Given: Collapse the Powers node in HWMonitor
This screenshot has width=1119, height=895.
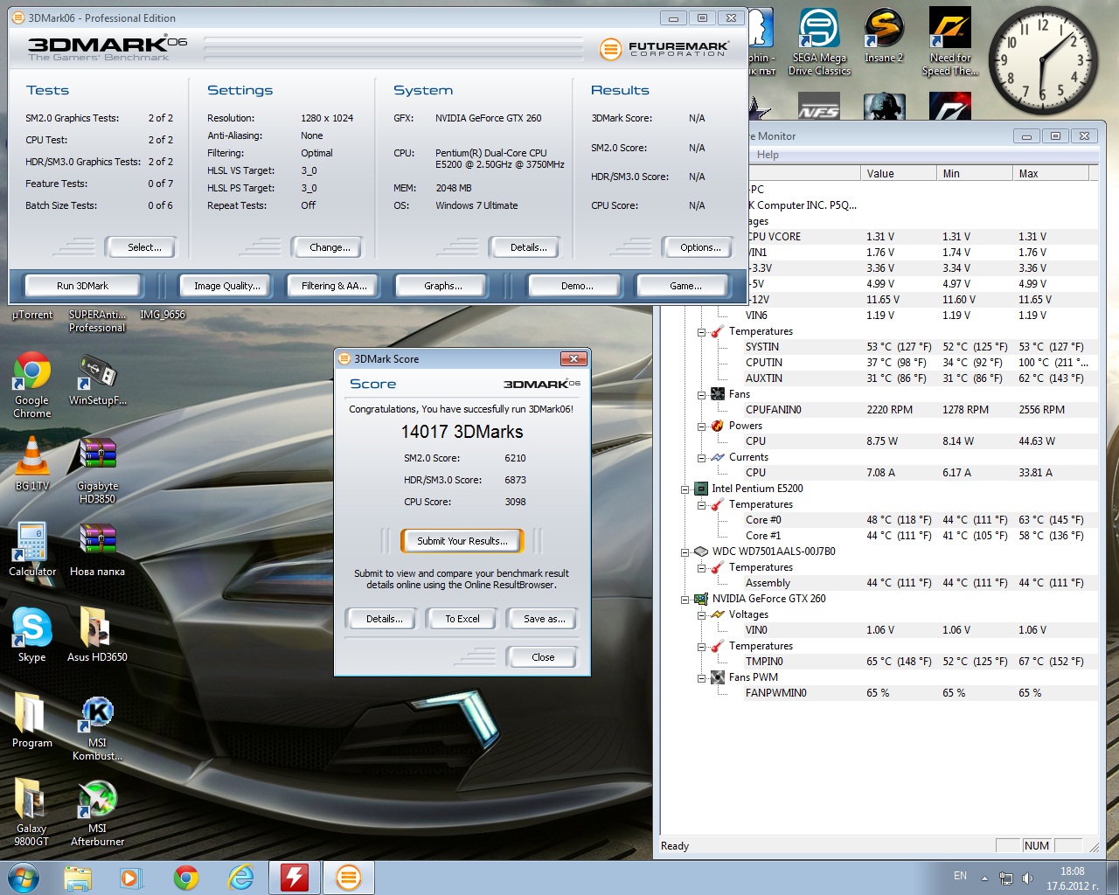Looking at the screenshot, I should [701, 427].
